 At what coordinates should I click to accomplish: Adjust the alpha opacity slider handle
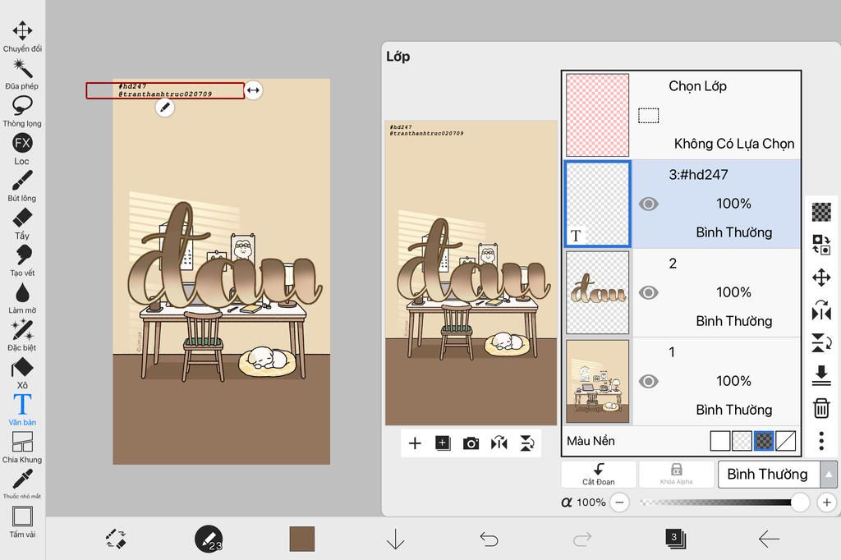(800, 502)
